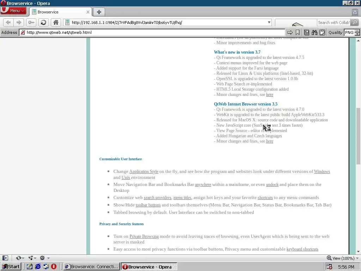
Task: Open the 'anywhere' link
Action: pyautogui.click(x=203, y=185)
